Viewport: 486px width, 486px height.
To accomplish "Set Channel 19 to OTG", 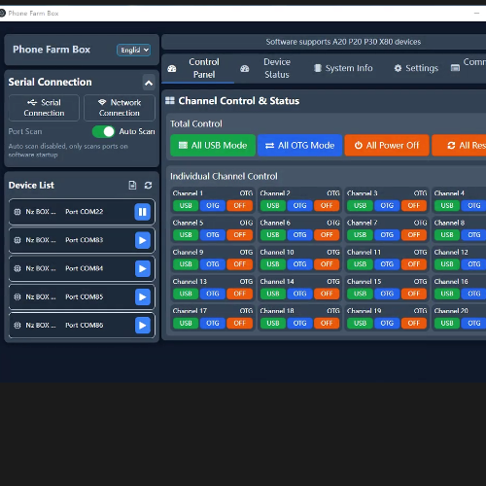I will pyautogui.click(x=387, y=324).
